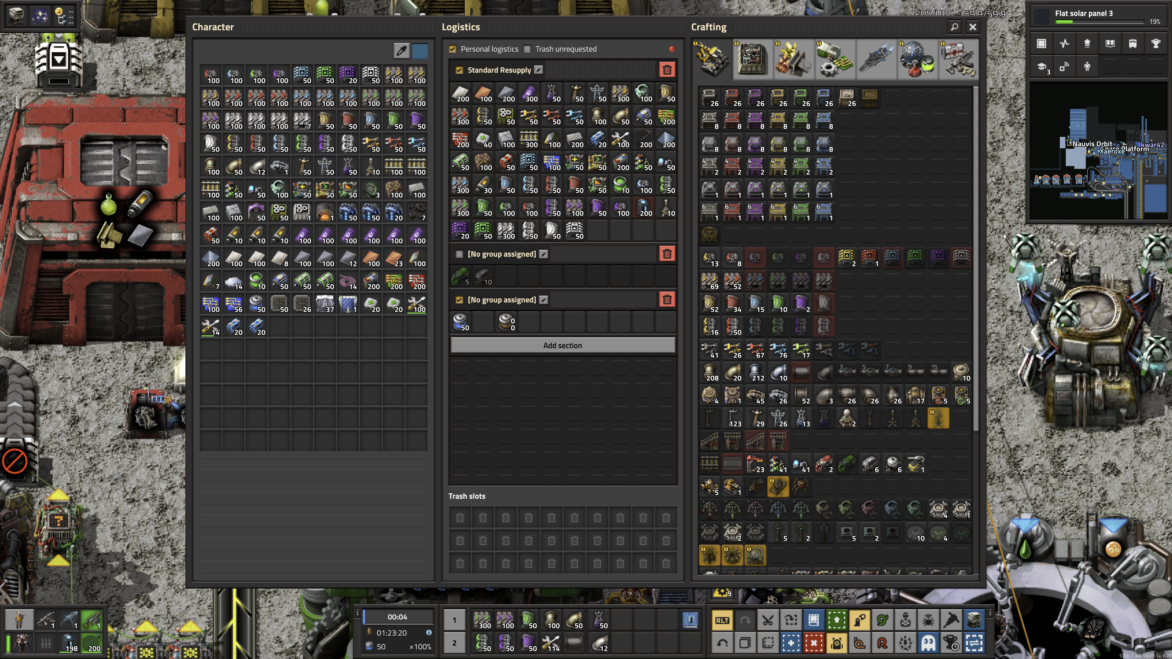Pick character color with the eyedropper
Image resolution: width=1172 pixels, height=659 pixels.
402,51
